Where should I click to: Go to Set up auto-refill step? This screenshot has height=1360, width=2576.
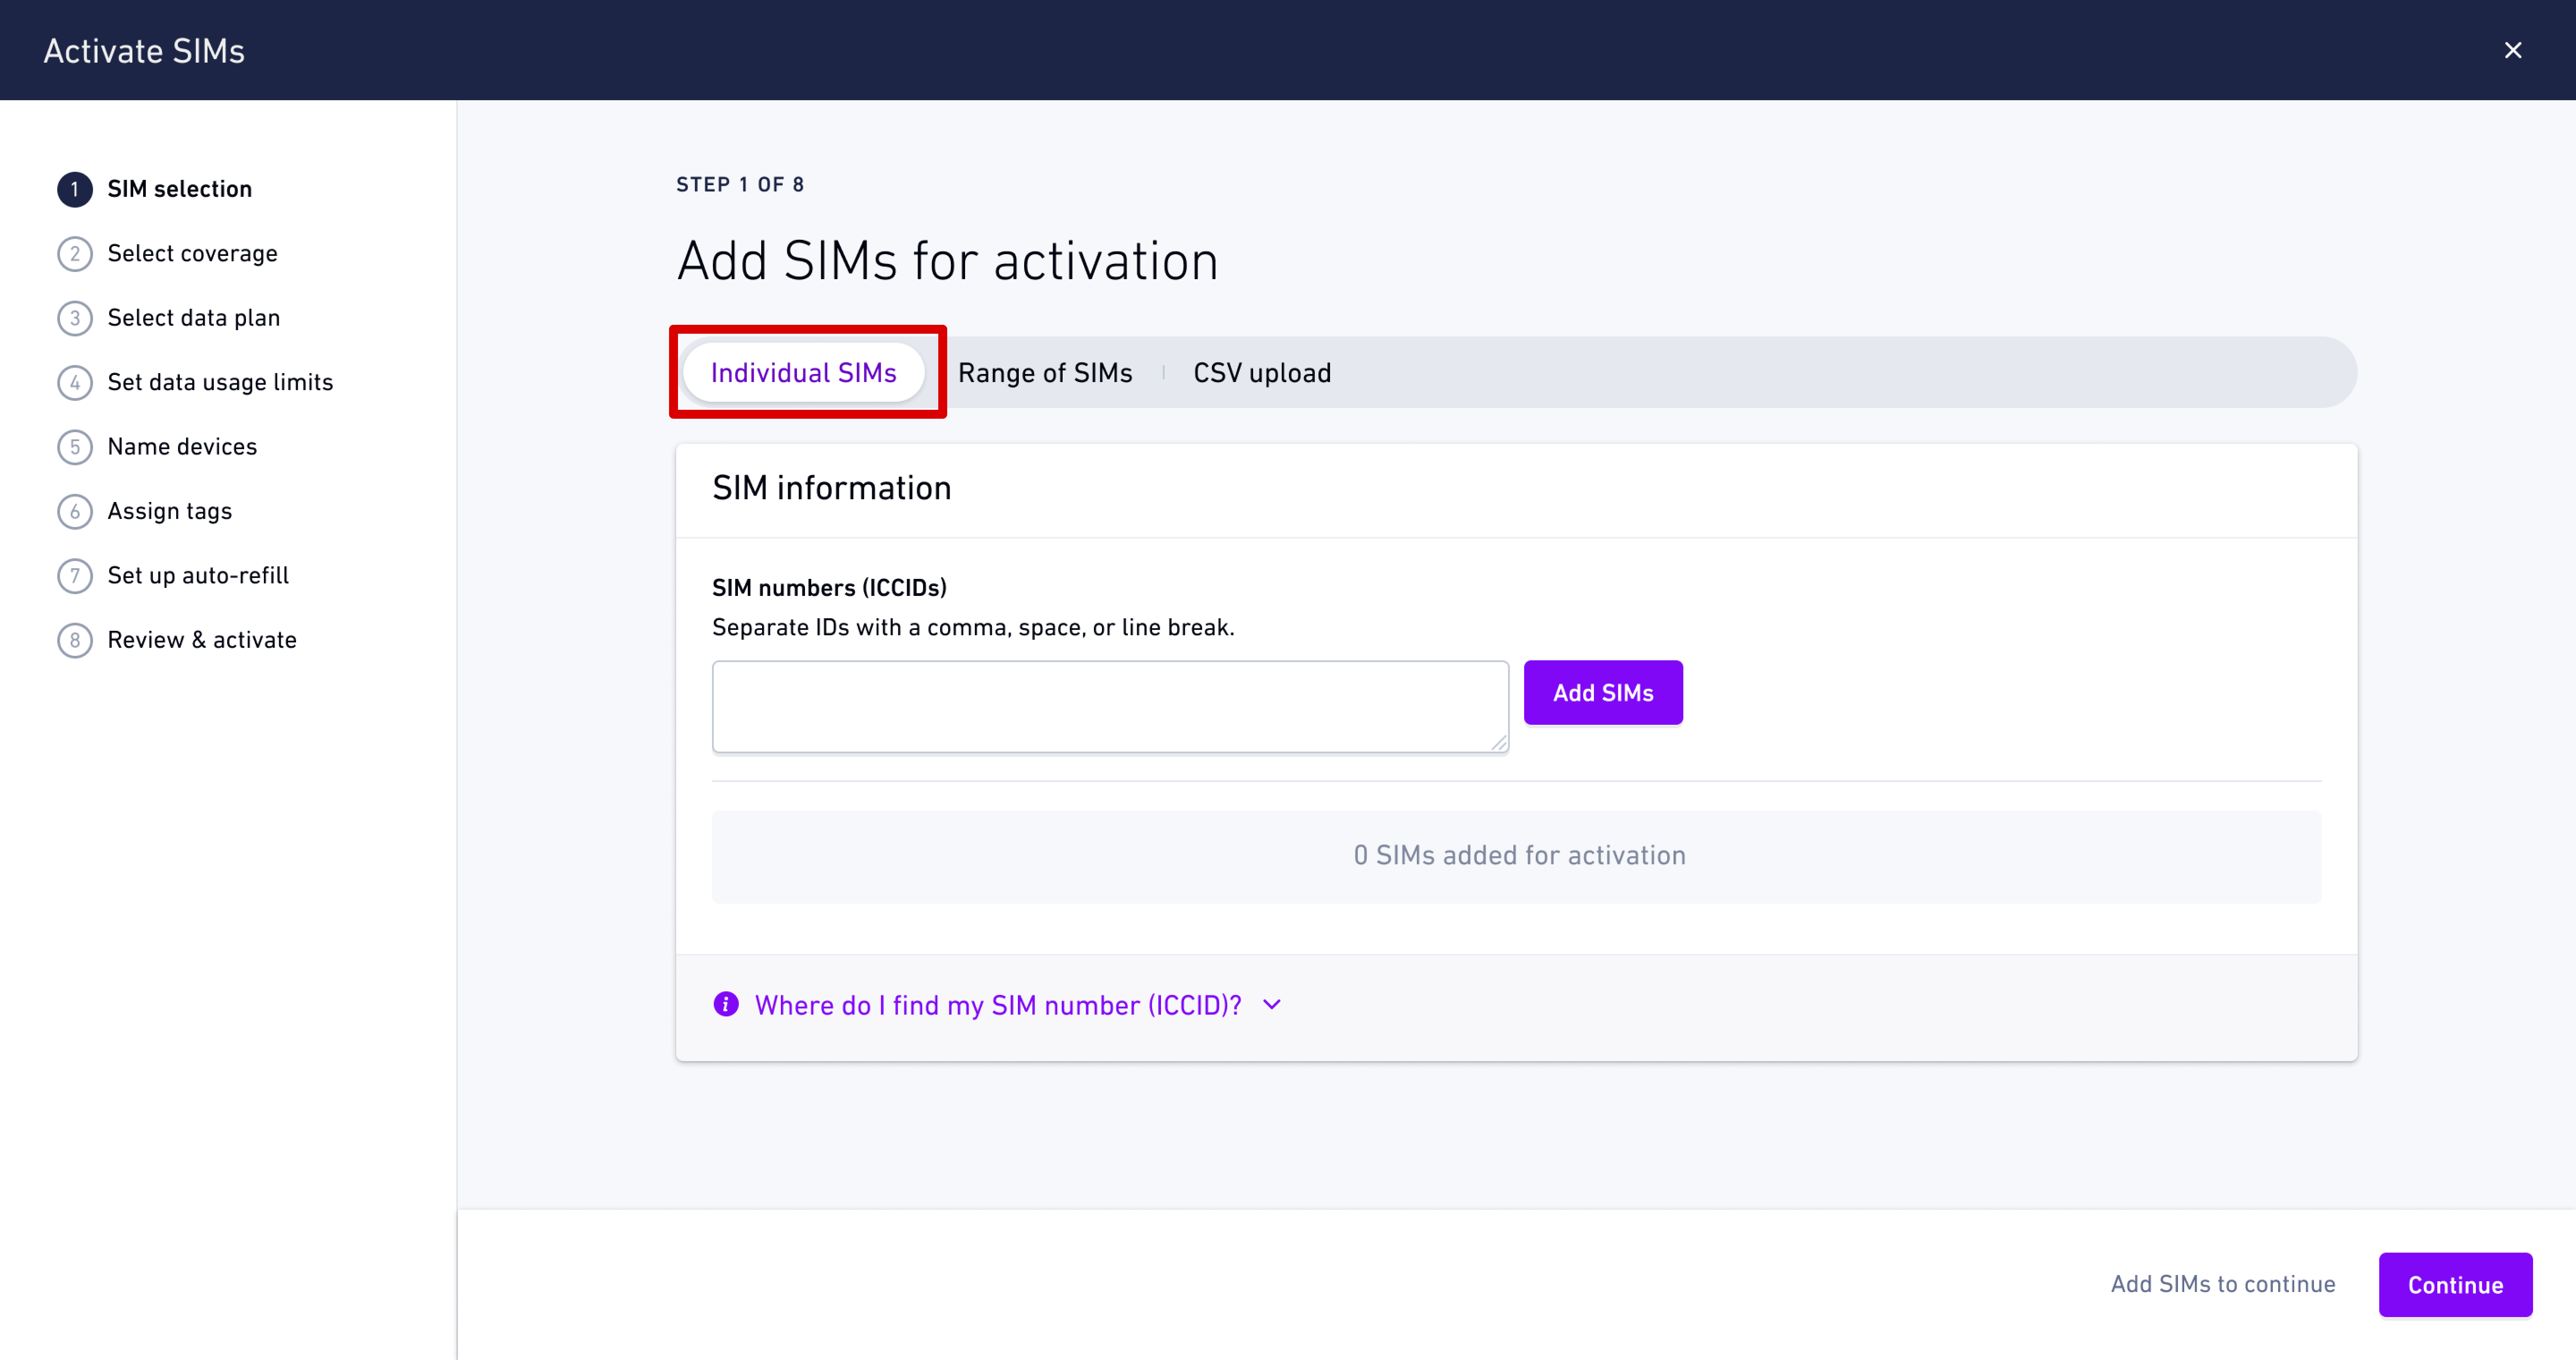pos(198,576)
